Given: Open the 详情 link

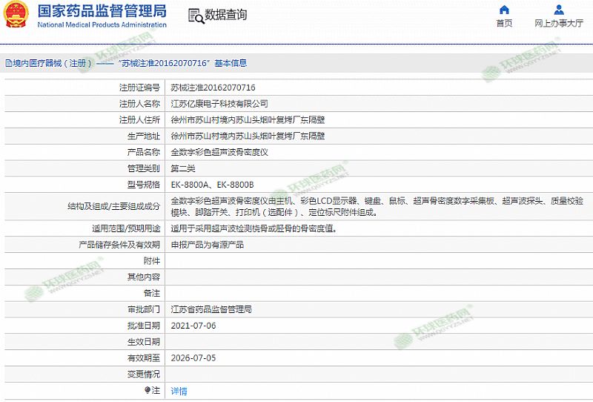Looking at the screenshot, I should tap(179, 391).
